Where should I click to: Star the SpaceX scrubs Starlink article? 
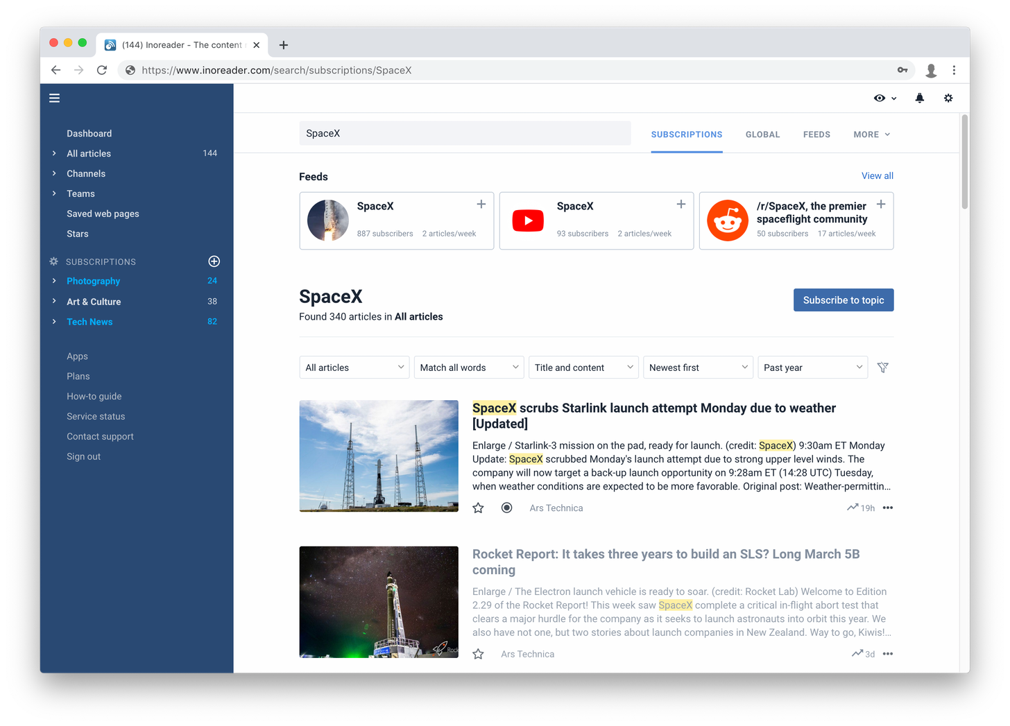point(478,508)
